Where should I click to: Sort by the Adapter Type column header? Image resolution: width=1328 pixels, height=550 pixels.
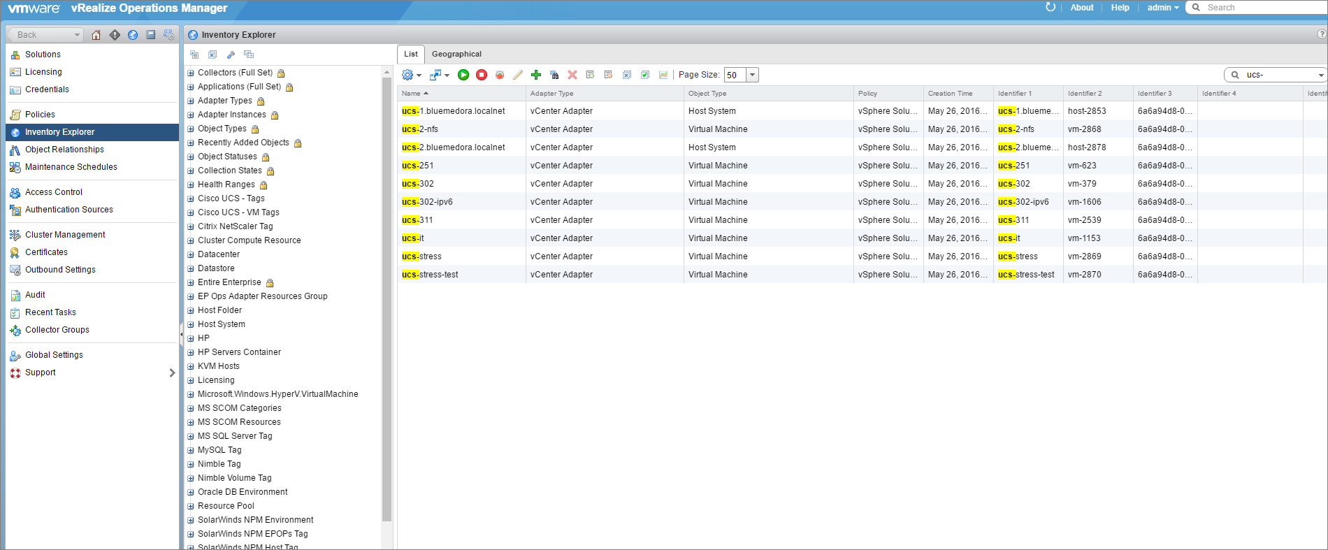(605, 93)
